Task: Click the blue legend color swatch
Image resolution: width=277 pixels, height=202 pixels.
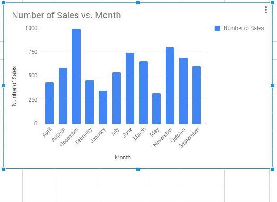Action: pos(217,28)
